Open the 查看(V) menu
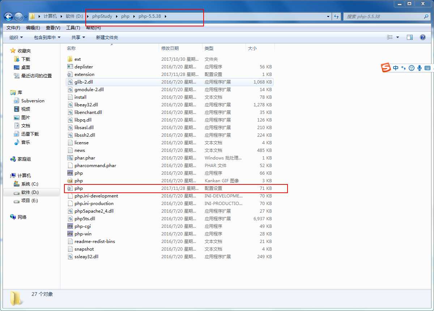The image size is (434, 311). pyautogui.click(x=53, y=28)
